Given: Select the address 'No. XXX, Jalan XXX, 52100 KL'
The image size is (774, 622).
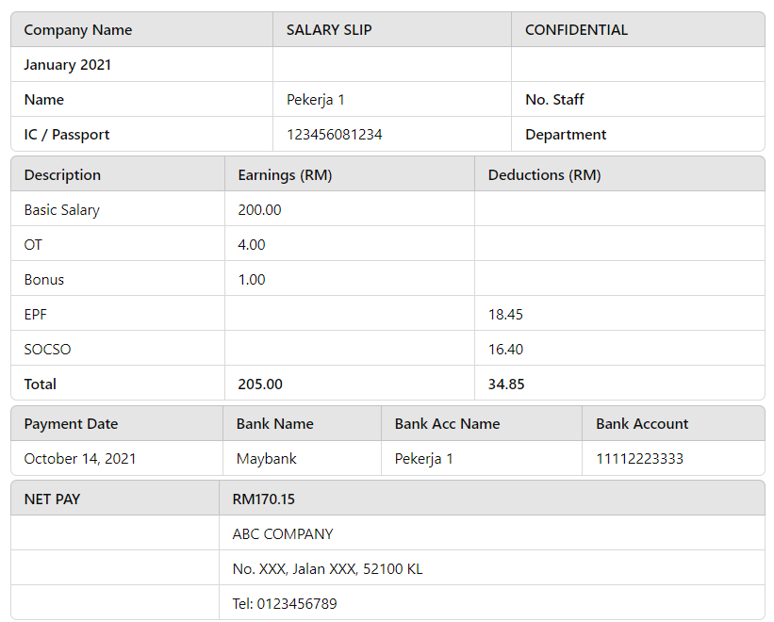Looking at the screenshot, I should click(327, 569).
